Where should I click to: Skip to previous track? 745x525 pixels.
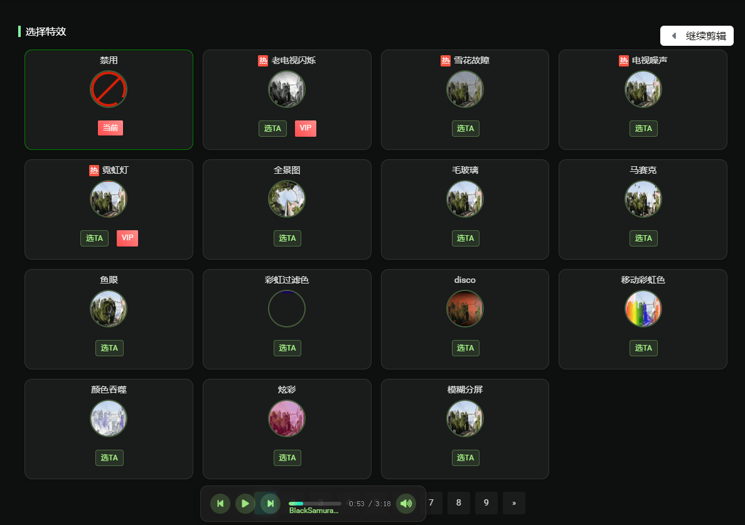(220, 503)
